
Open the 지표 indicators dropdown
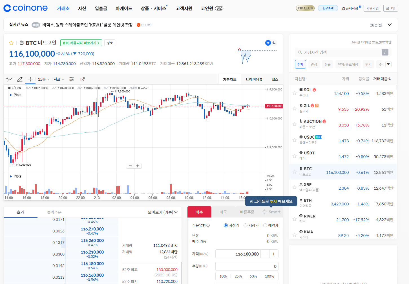tap(59, 79)
